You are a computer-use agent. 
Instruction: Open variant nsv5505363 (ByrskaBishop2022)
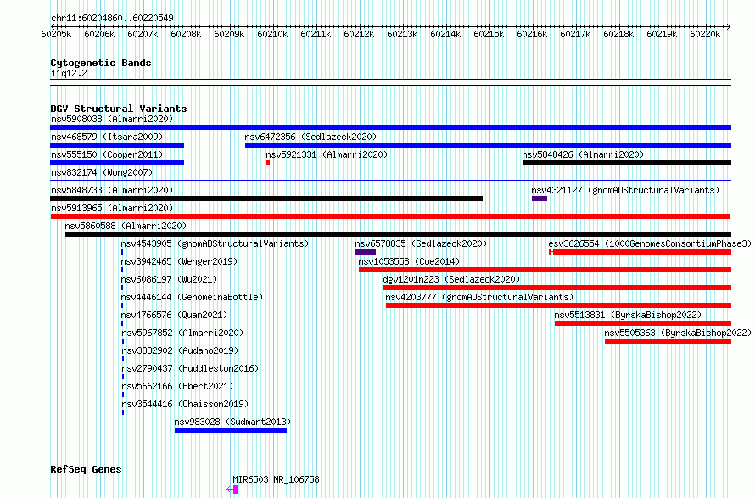tap(678, 333)
